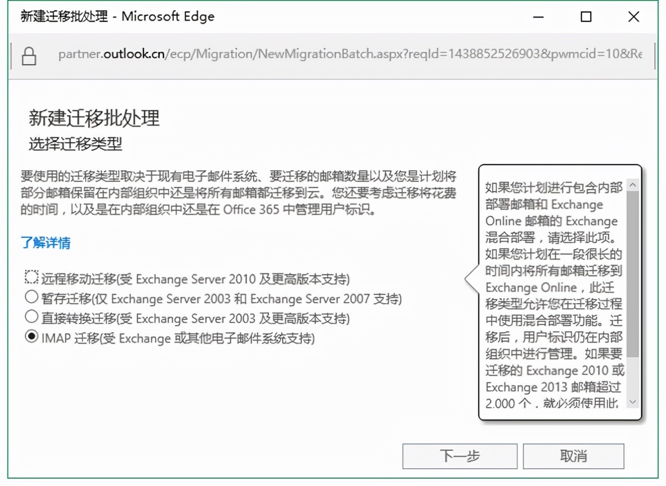Enable the 直接转换迁移 option
666x486 pixels.
[32, 316]
